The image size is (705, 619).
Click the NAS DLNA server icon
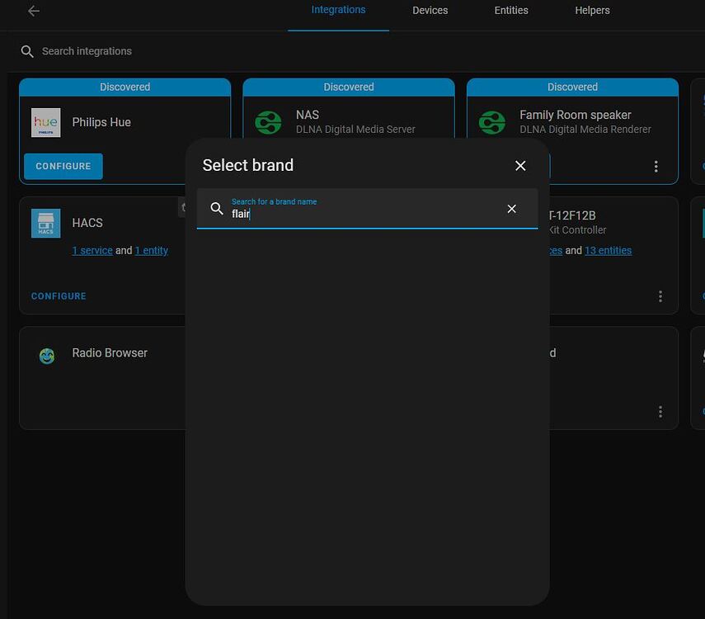pyautogui.click(x=268, y=122)
